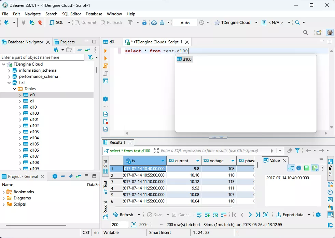Expand the information_schema database node
Image resolution: width=335 pixels, height=238 pixels.
click(x=9, y=70)
